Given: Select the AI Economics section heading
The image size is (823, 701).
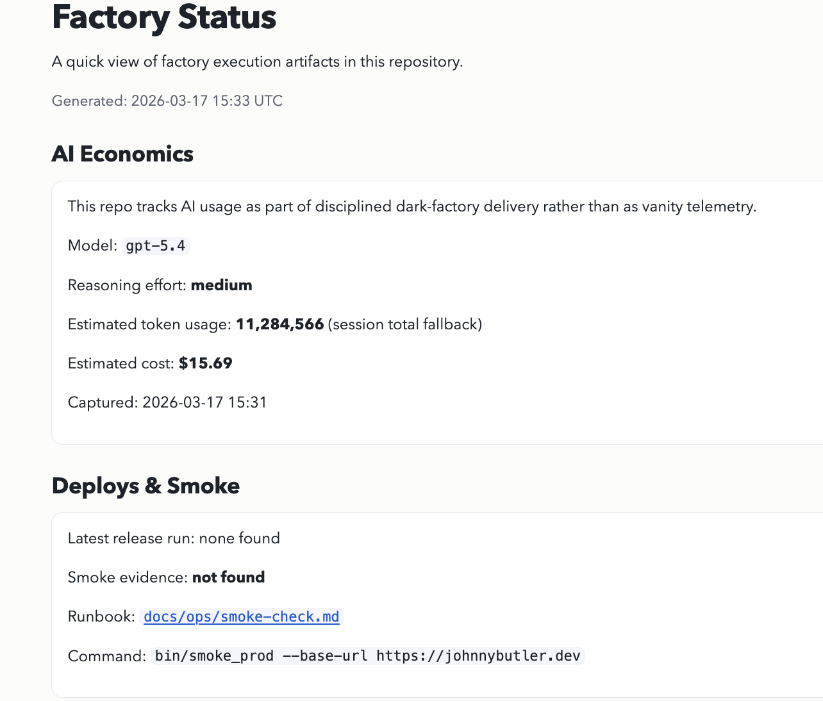Looking at the screenshot, I should coord(122,154).
